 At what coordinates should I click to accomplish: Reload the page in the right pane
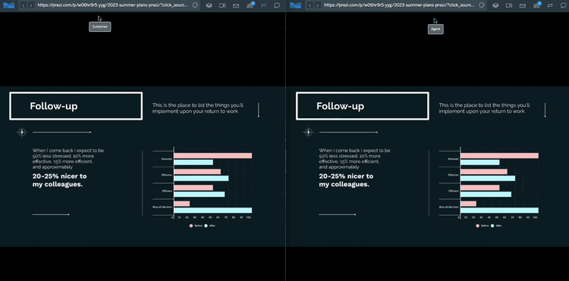click(x=482, y=5)
